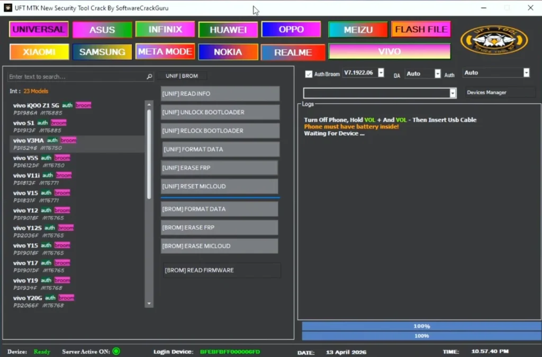Expand the device port combo box

[453, 93]
